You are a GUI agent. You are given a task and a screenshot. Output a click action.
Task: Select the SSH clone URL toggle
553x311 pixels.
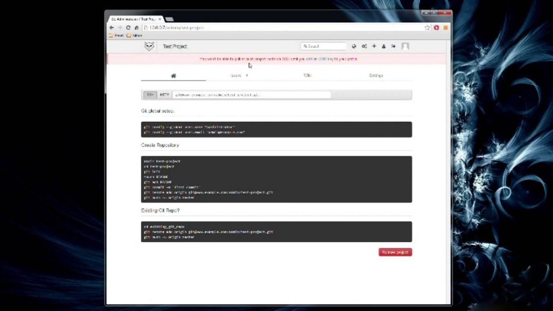coord(150,95)
